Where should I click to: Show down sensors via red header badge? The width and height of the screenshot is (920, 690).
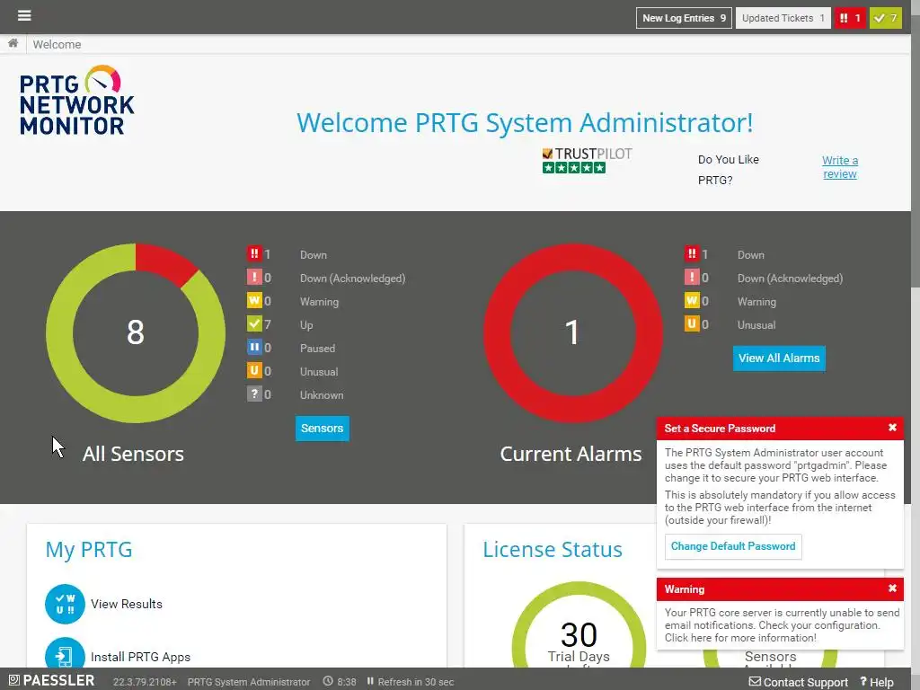click(850, 18)
